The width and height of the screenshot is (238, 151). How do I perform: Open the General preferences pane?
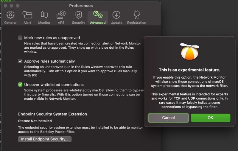[x=10, y=18]
